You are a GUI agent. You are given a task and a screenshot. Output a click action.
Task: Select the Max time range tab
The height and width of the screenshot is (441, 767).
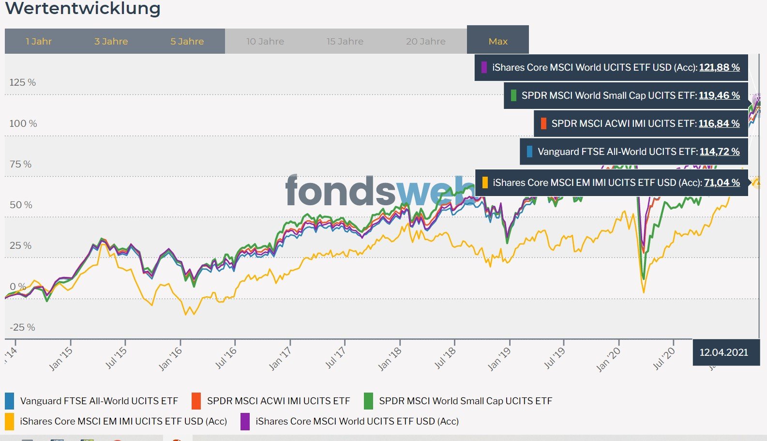[x=498, y=40]
